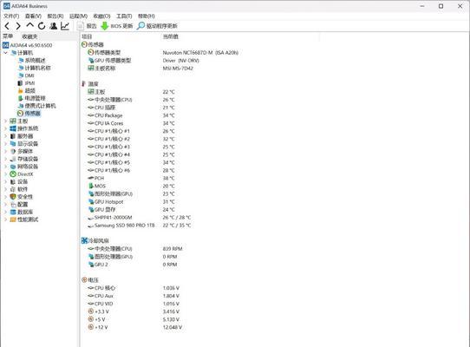Expand the 服务器 tree node
The width and height of the screenshot is (470, 347).
pos(5,136)
